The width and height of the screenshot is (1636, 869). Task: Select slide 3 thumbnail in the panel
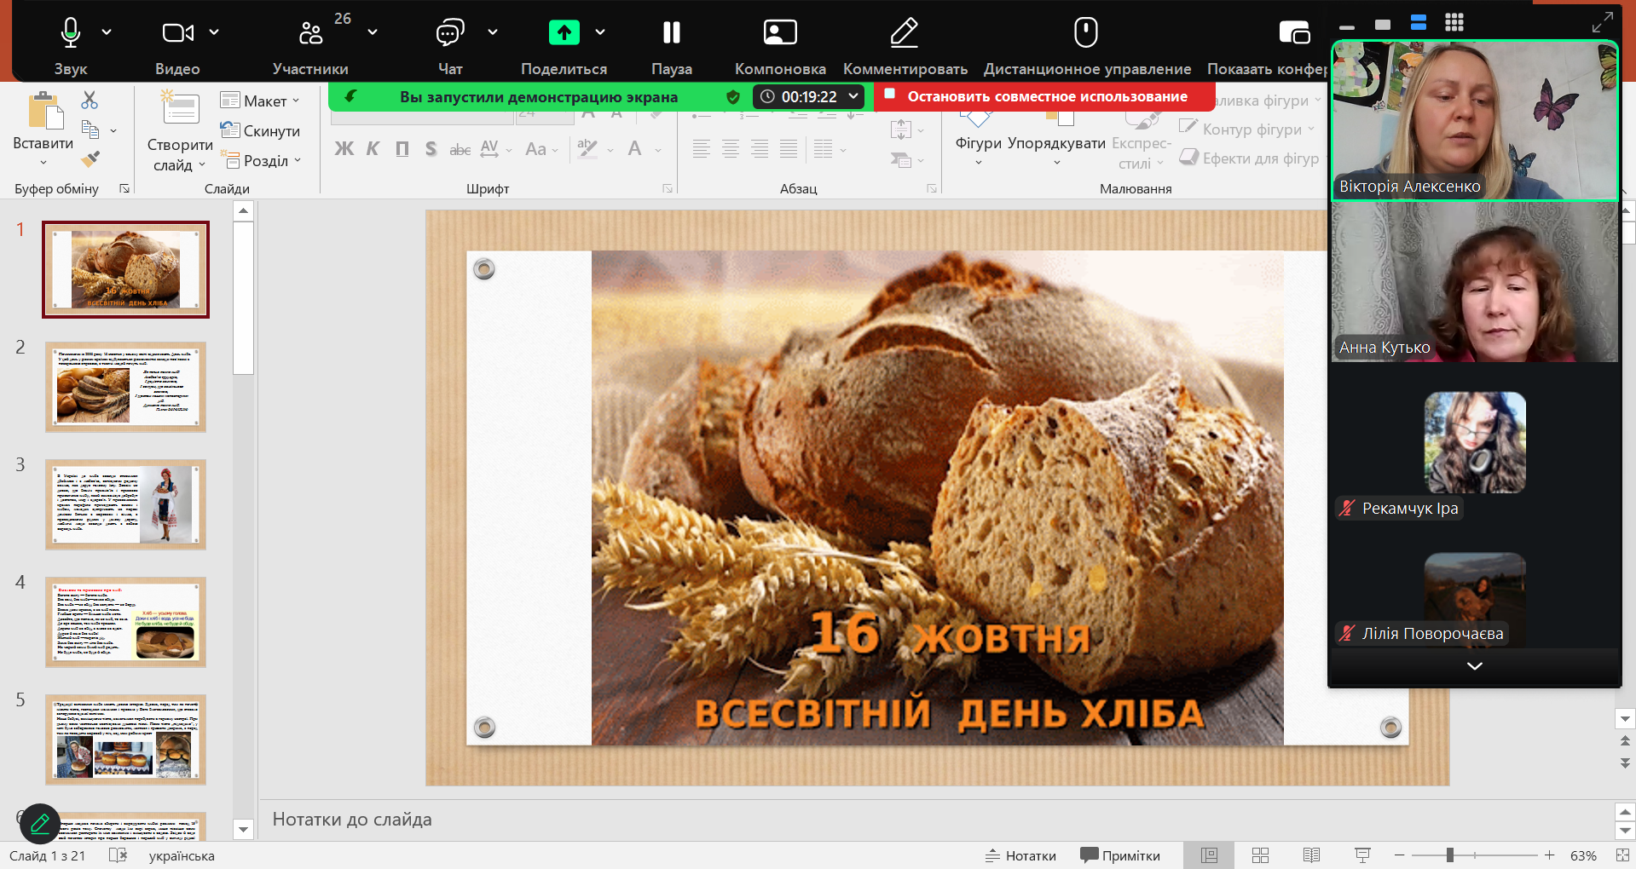coord(126,504)
